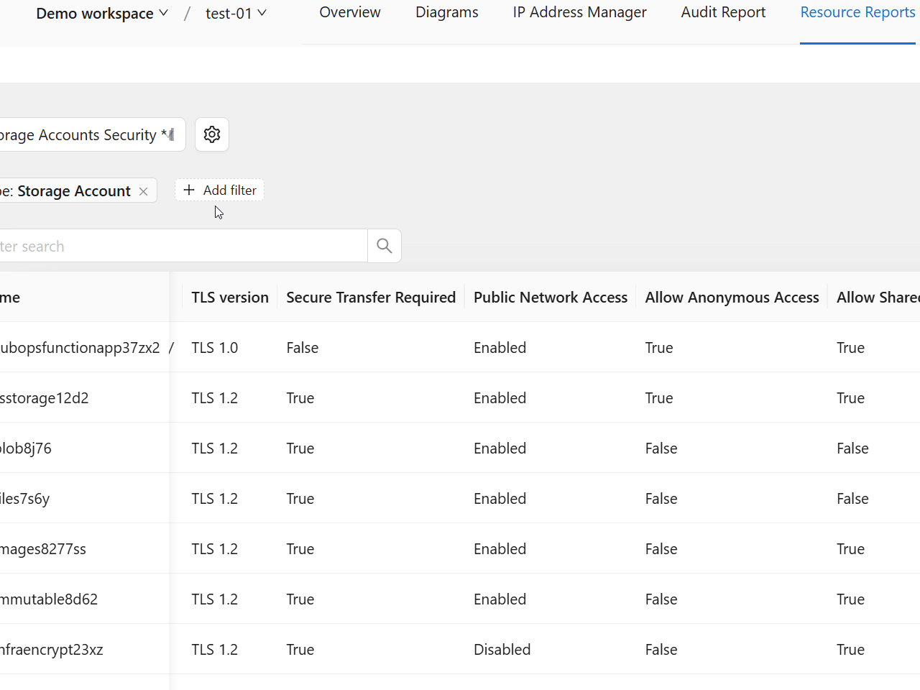Click the magnifier search button
This screenshot has height=690, width=920.
385,246
